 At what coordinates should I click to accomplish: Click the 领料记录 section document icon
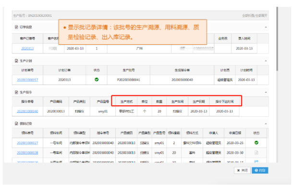[16, 123]
